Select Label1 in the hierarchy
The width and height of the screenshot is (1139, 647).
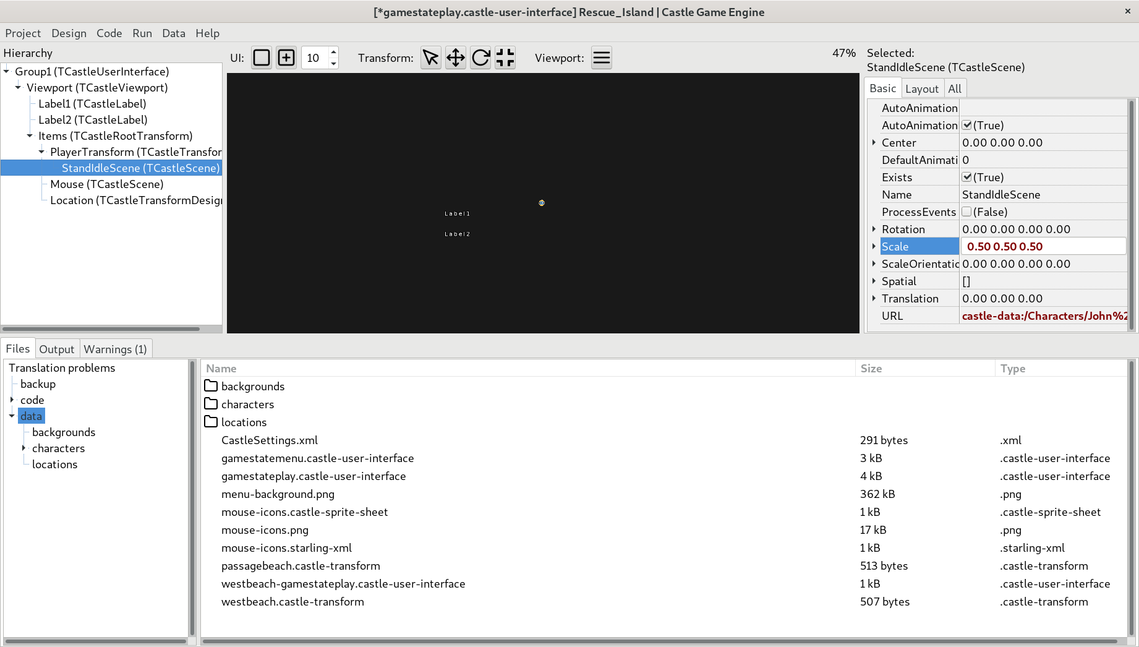(92, 103)
